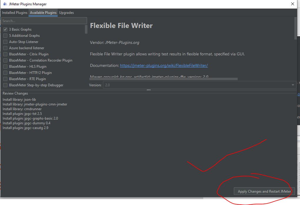Tick the Auto-Stop Listener checkbox
The image size is (300, 205).
[x=5, y=42]
